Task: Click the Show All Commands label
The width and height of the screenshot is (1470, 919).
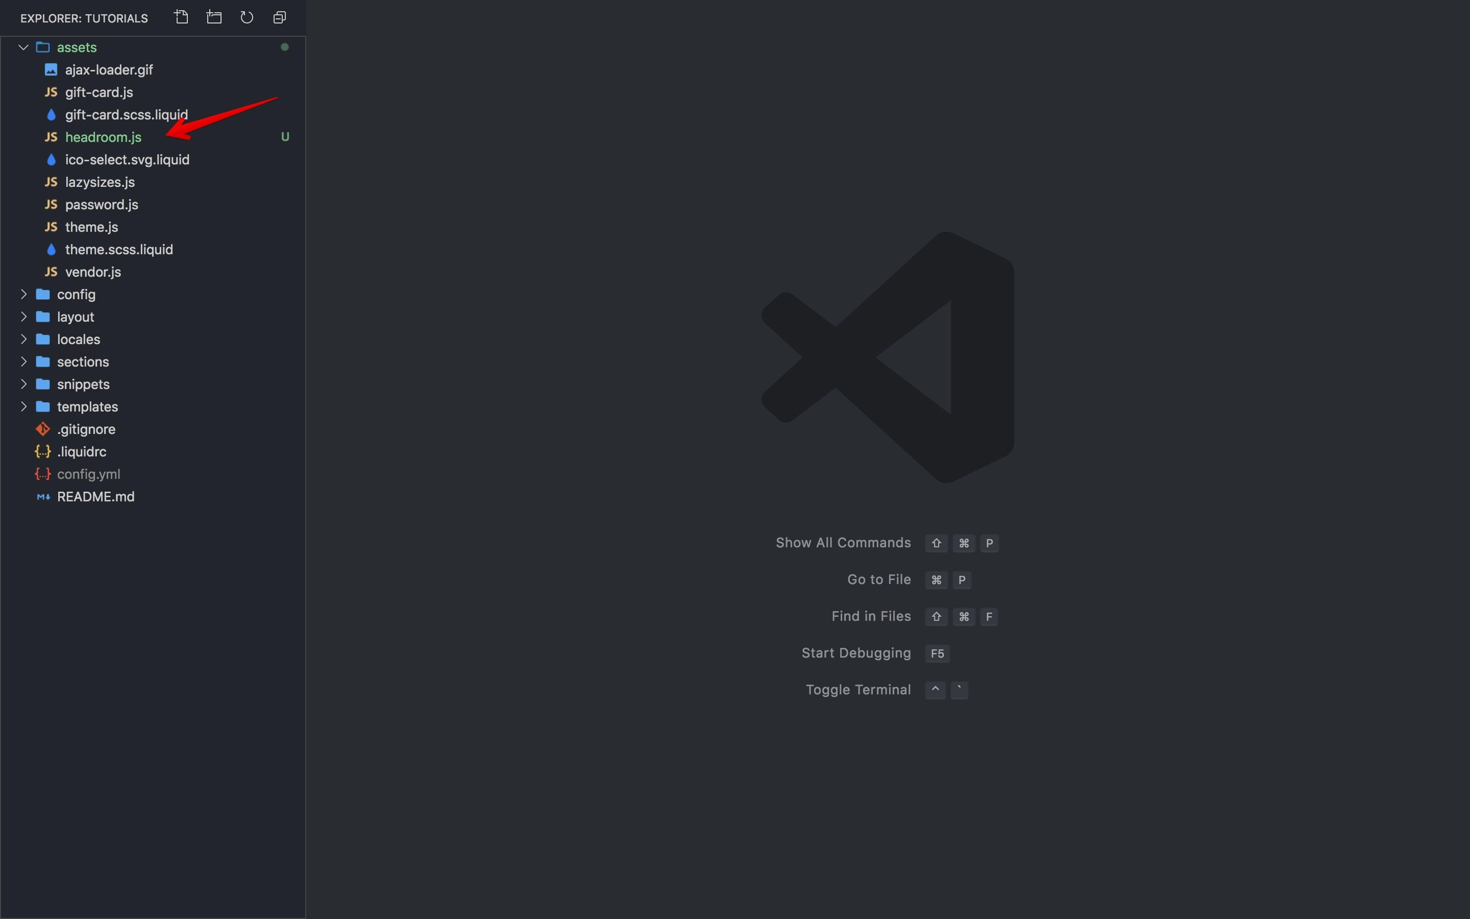Action: pyautogui.click(x=843, y=543)
